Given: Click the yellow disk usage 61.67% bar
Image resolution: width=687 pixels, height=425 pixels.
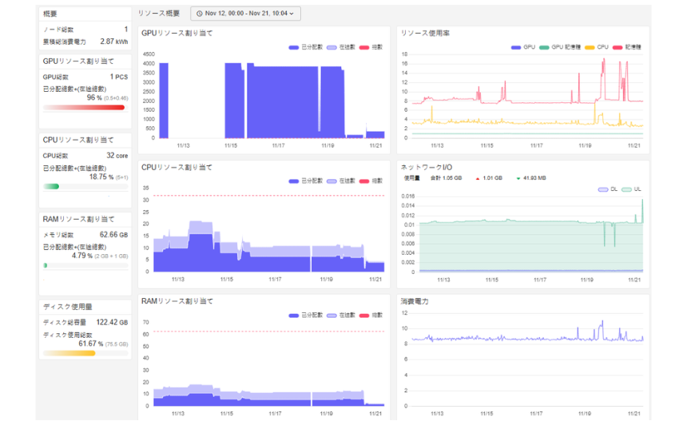Looking at the screenshot, I should pyautogui.click(x=69, y=353).
